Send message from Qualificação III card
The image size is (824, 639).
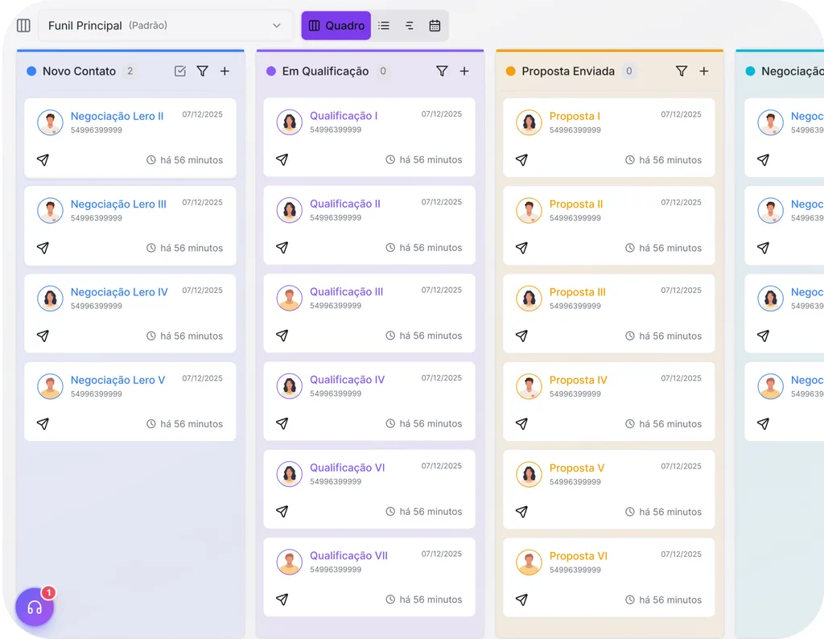[x=282, y=336]
